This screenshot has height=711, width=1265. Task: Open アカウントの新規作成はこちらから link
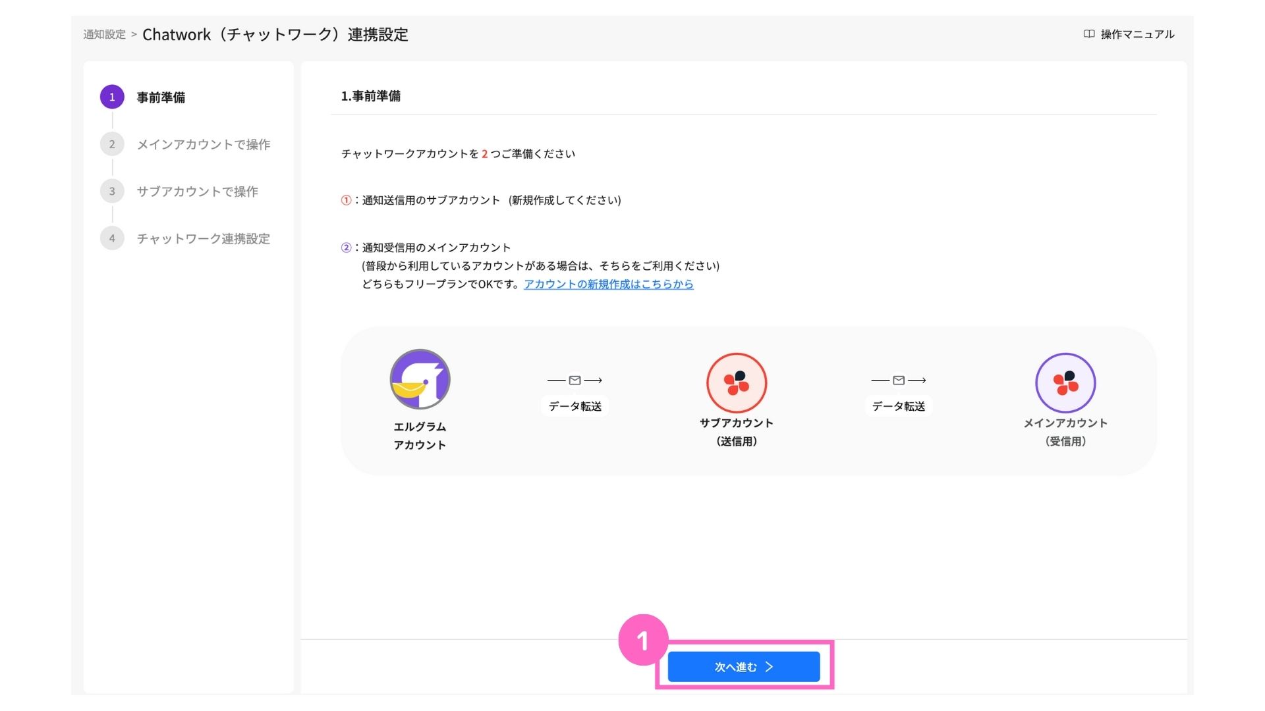[x=609, y=284]
